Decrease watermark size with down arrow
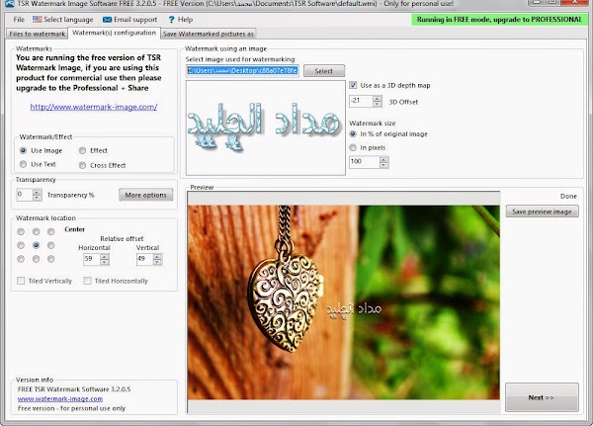This screenshot has width=593, height=426. 383,165
